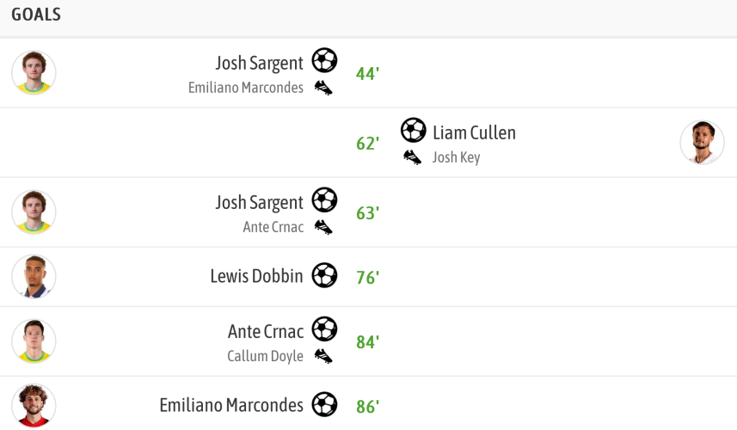Click assist provider Callum Doyle's name

click(x=265, y=356)
